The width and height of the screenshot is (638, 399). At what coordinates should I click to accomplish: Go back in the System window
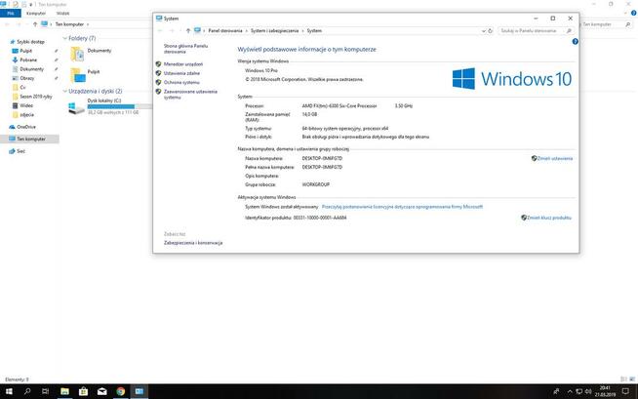[160, 31]
